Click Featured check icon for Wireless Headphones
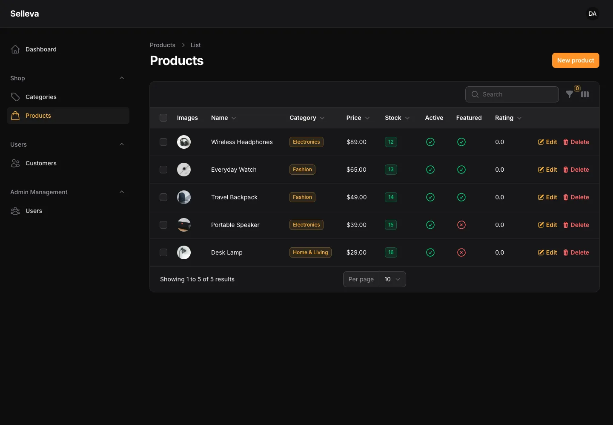613x425 pixels. click(x=461, y=142)
